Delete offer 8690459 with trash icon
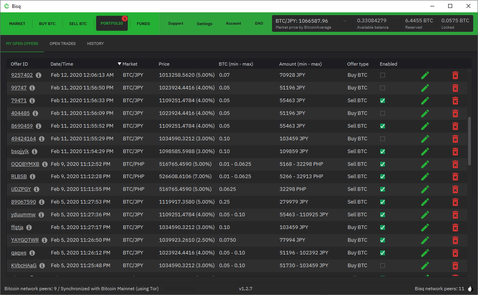This screenshot has height=295, width=478. click(455, 126)
